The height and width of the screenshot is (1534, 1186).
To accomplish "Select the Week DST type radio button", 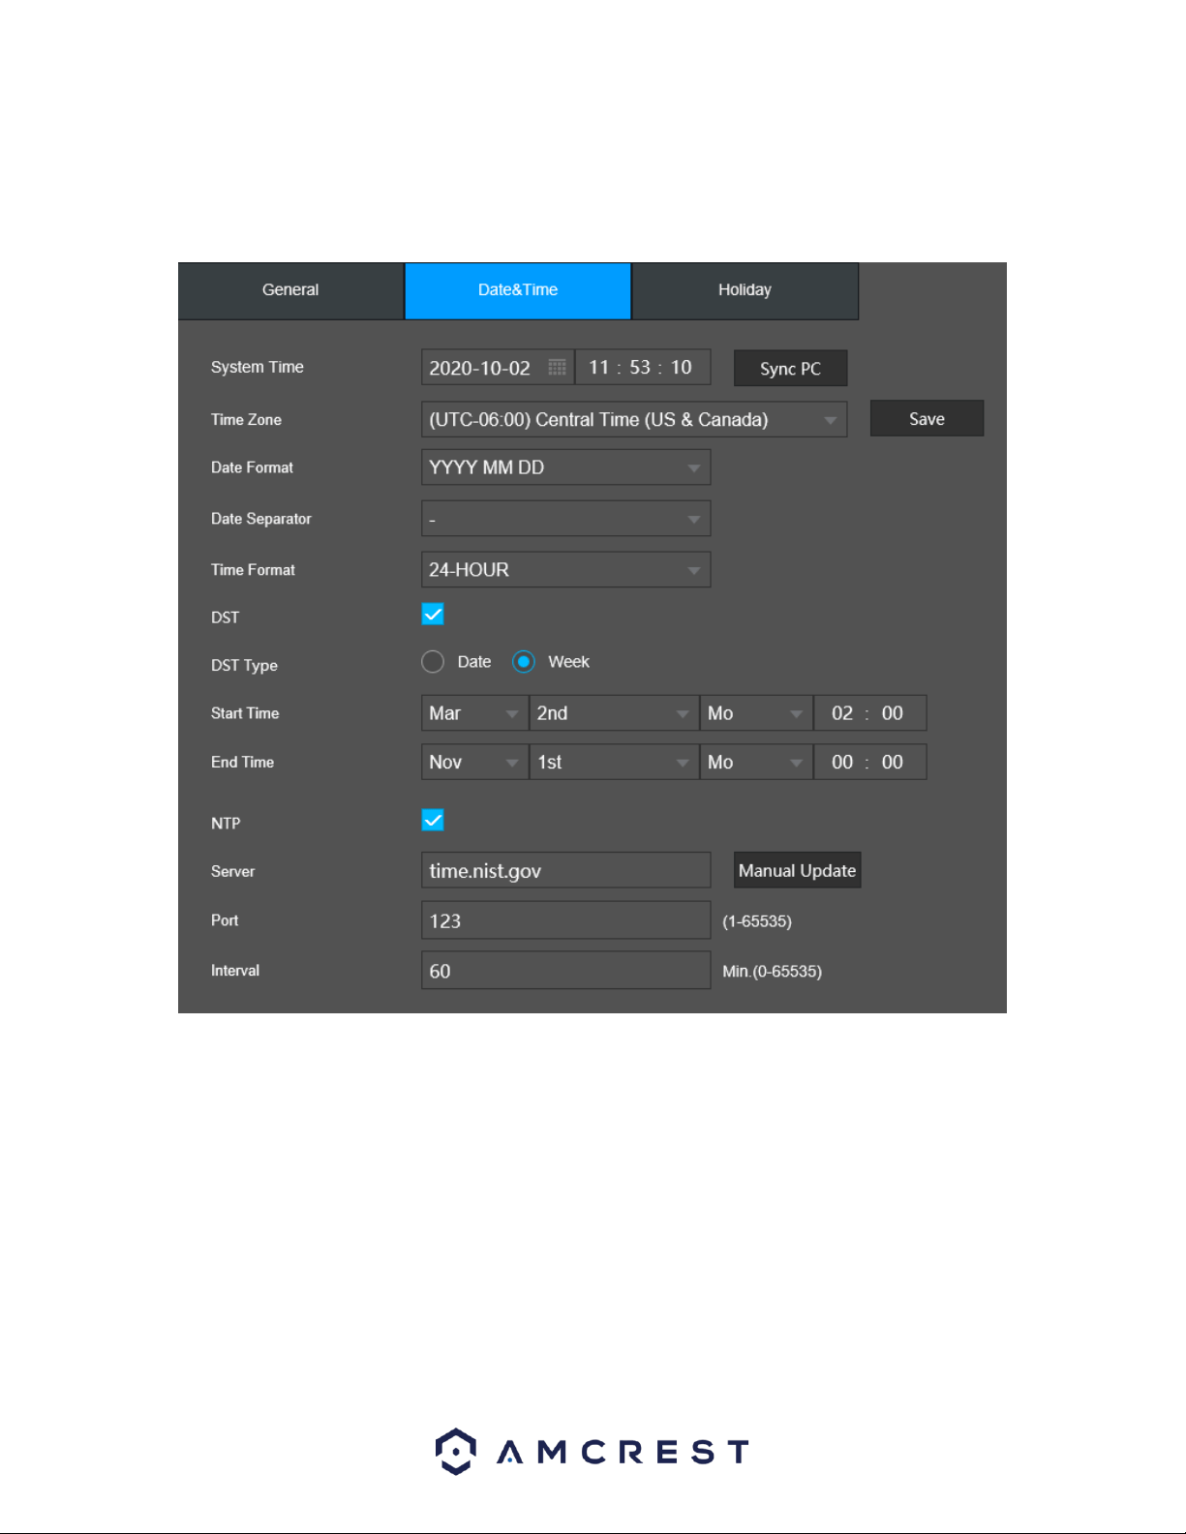I will [x=524, y=662].
